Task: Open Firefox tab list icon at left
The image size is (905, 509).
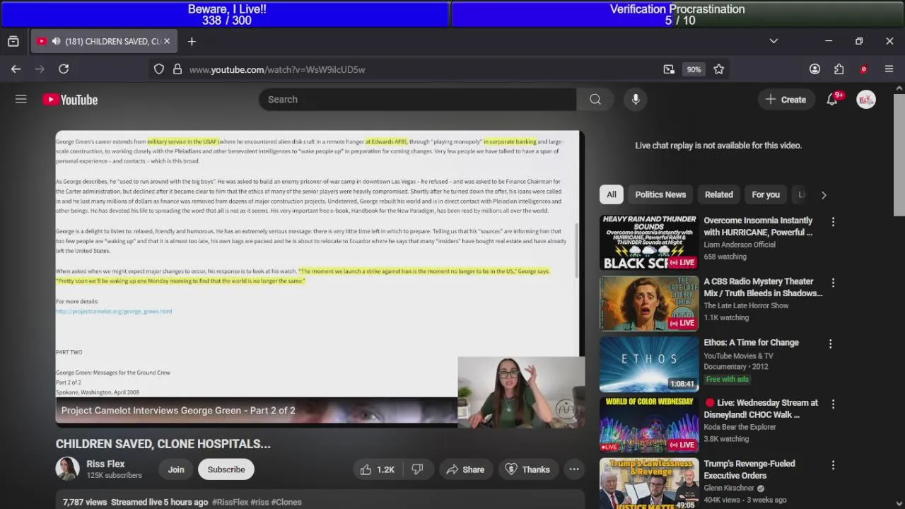Action: pyautogui.click(x=13, y=41)
